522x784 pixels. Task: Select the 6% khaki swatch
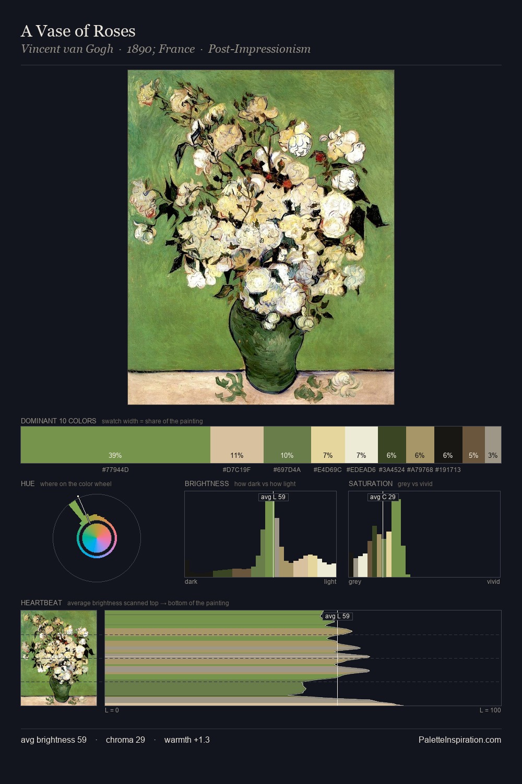point(420,445)
